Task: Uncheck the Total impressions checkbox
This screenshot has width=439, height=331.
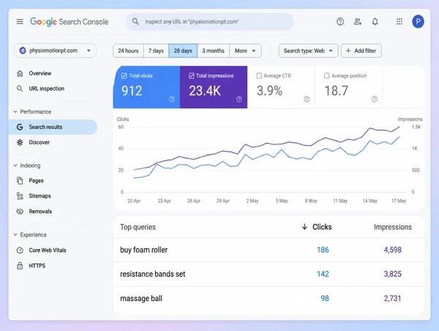Action: [x=192, y=75]
